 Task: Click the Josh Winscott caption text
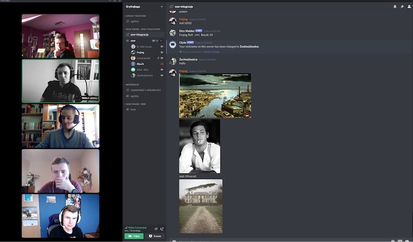point(187,176)
